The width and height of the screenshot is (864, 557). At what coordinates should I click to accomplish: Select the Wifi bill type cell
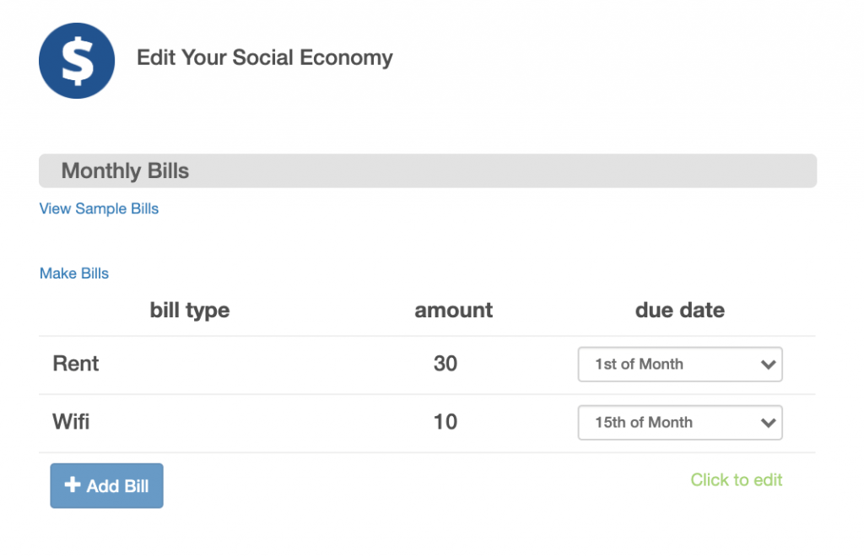point(71,421)
